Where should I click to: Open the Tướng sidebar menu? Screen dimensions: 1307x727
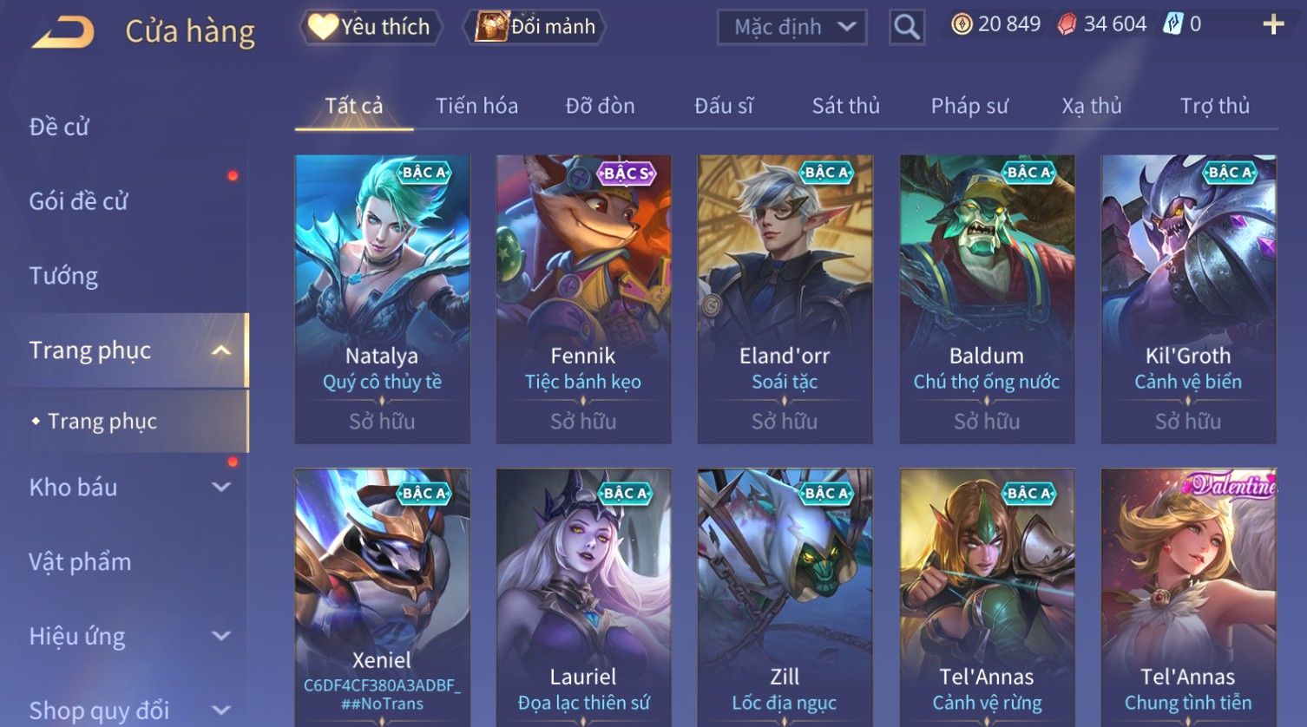(x=63, y=276)
